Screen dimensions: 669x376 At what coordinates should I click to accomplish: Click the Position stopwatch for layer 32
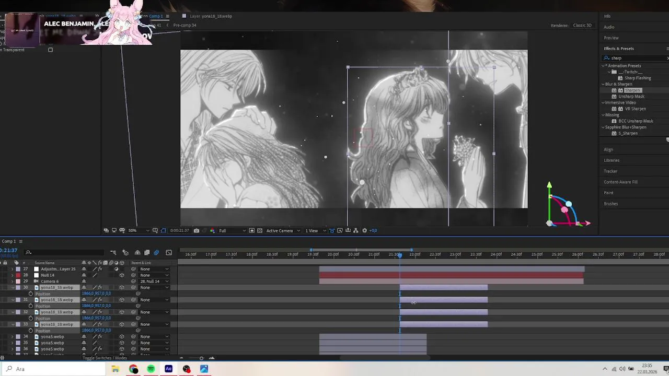(x=31, y=318)
